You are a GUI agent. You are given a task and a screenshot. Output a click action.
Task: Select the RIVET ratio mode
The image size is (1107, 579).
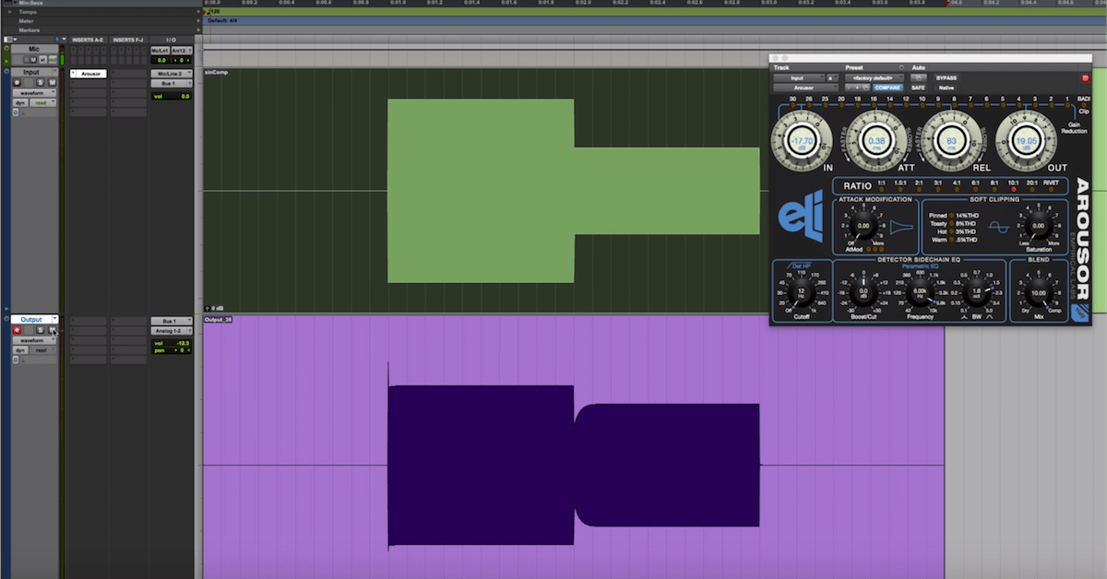[x=1051, y=187]
